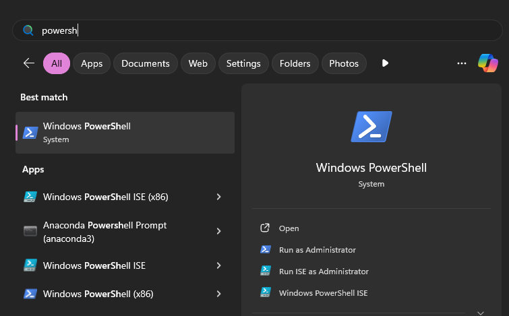Open the Windows PowerShell ISE app result
Image resolution: width=509 pixels, height=316 pixels.
(125, 265)
